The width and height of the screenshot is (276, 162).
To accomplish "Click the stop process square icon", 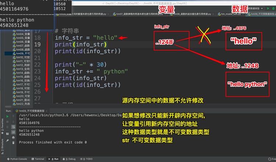I will [x=7, y=122].
